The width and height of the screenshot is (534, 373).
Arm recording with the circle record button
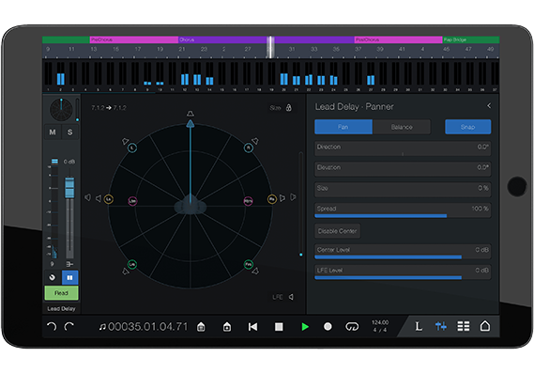click(x=328, y=327)
